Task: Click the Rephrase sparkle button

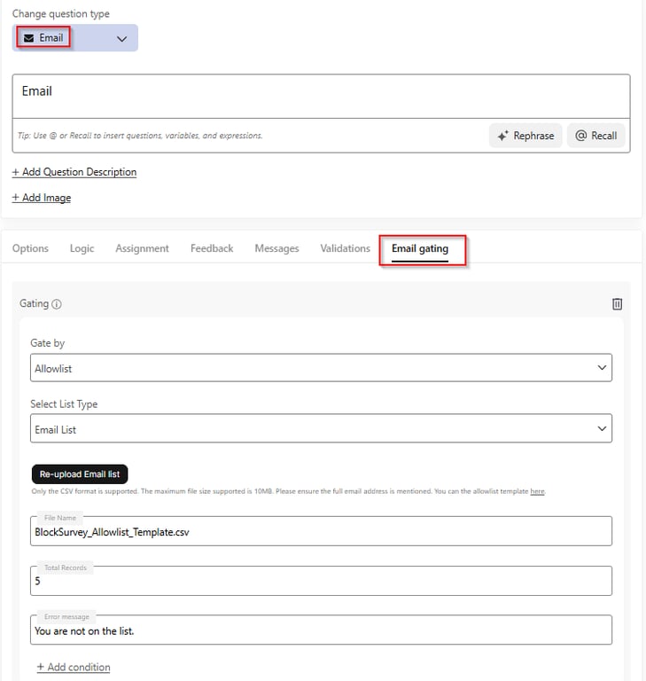Action: (x=525, y=136)
